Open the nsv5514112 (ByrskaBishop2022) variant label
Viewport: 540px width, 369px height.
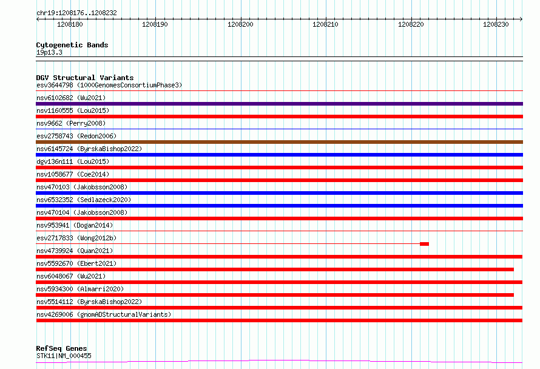tap(89, 302)
